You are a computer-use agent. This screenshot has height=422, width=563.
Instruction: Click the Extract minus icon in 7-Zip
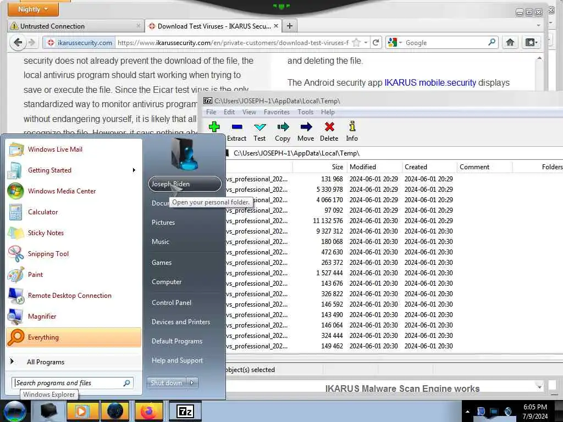pos(237,127)
